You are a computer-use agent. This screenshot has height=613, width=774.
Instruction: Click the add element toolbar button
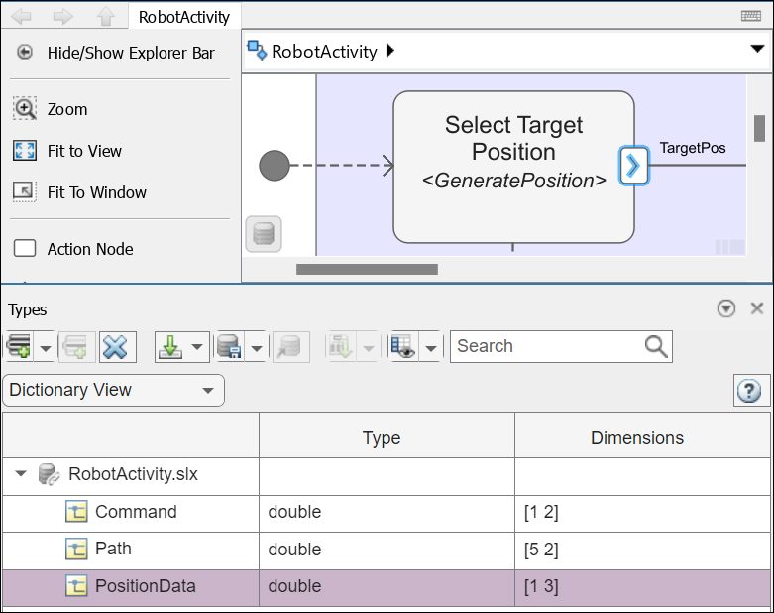76,347
